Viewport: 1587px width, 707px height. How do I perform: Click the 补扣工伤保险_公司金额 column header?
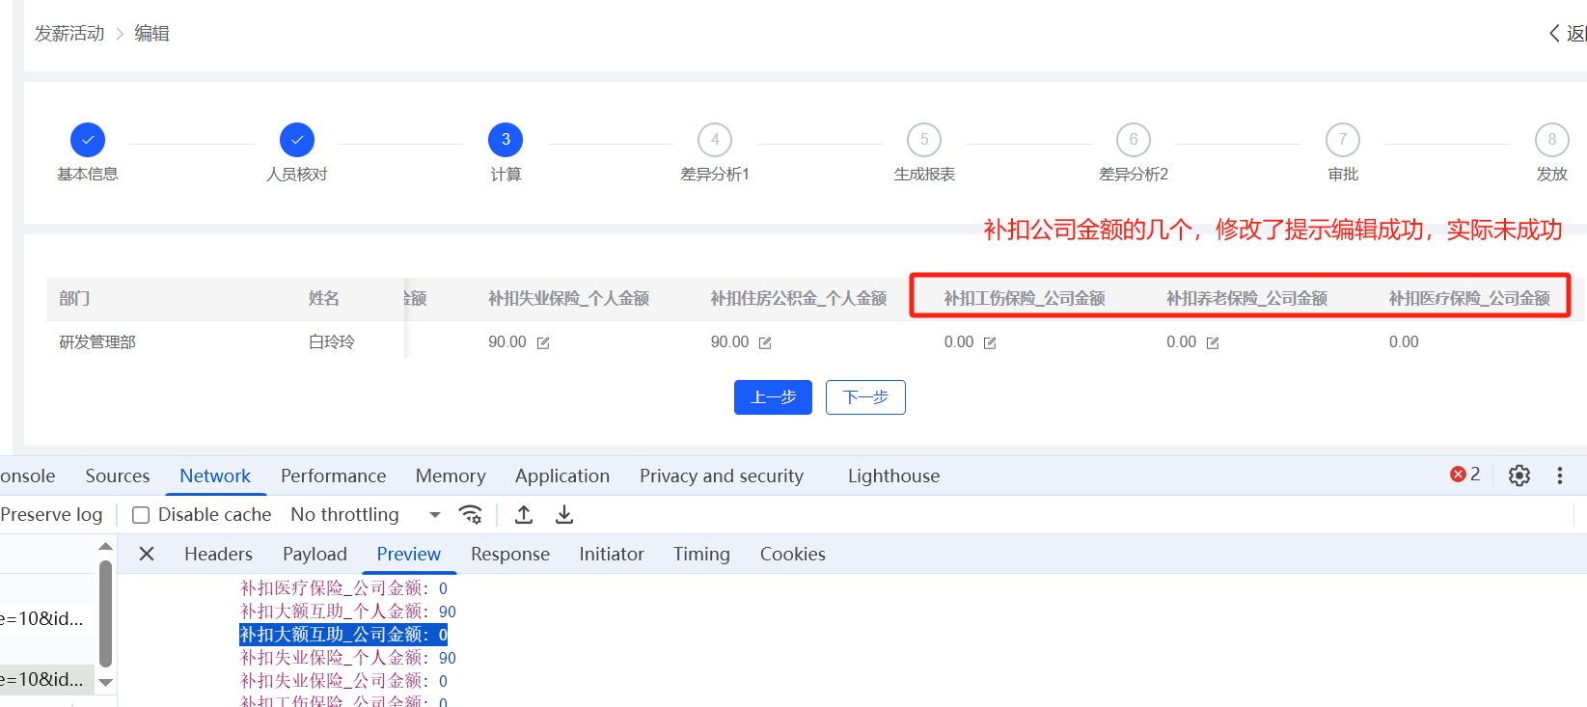coord(1025,299)
